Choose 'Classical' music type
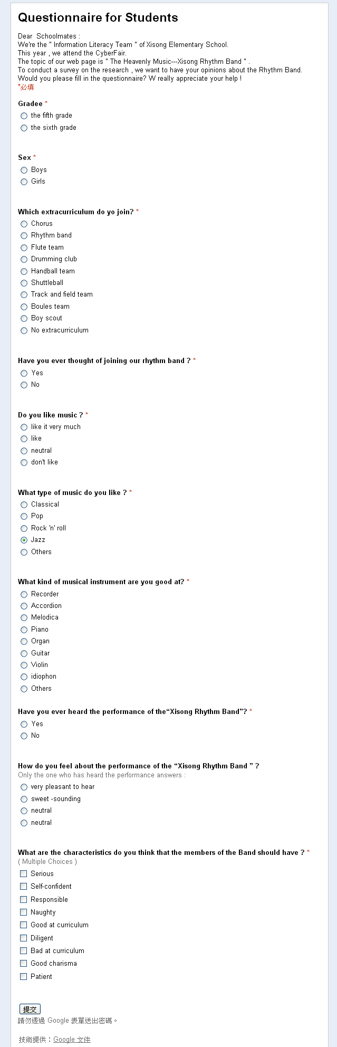337x1047 pixels. [24, 505]
